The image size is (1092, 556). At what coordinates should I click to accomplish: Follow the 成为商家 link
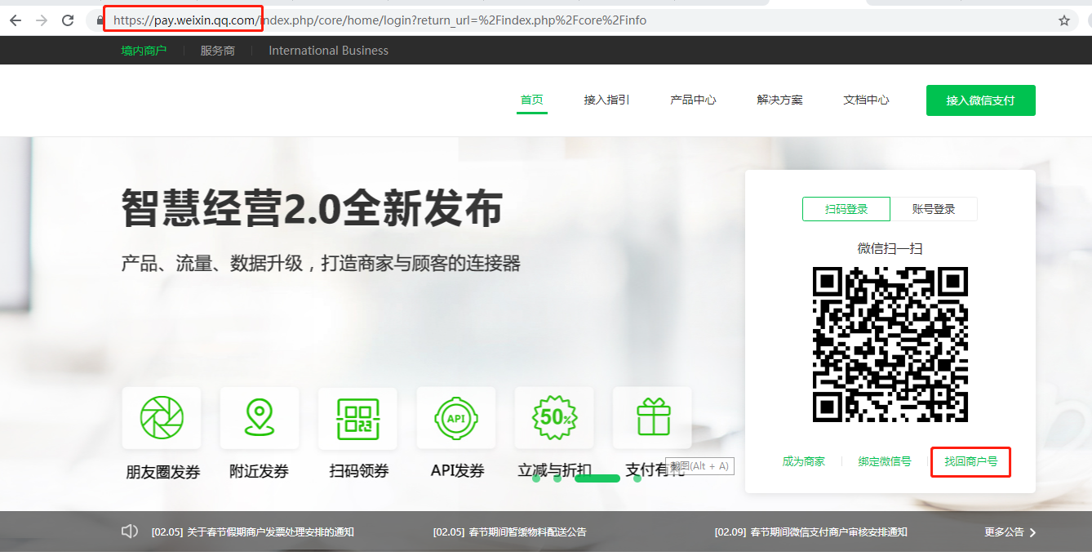803,461
